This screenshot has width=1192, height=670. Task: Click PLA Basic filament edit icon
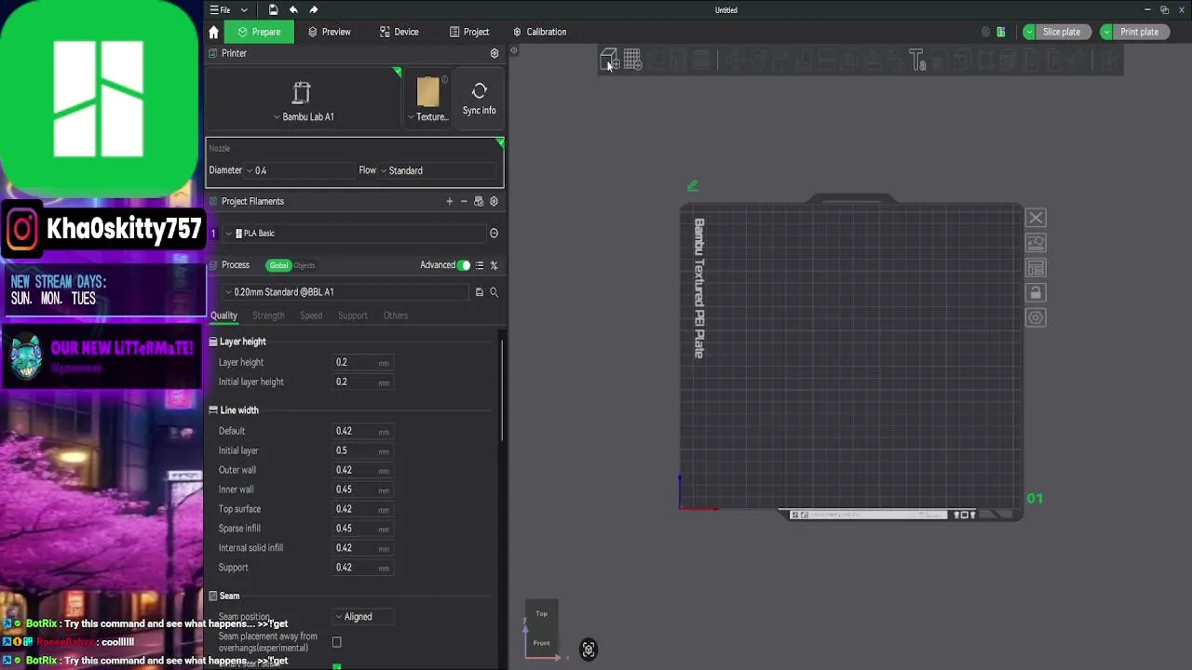(x=494, y=234)
